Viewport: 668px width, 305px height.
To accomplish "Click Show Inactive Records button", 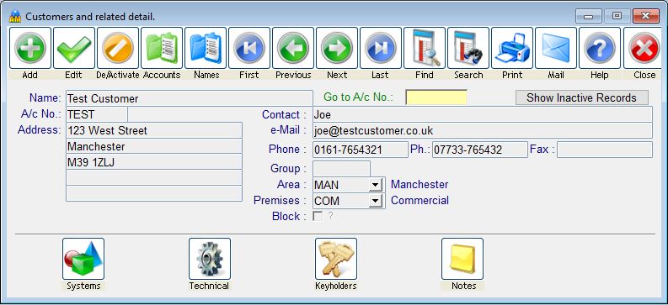I will (x=582, y=97).
